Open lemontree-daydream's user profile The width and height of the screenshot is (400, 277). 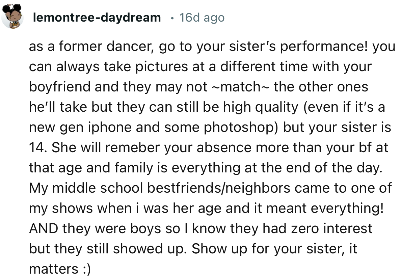coord(97,18)
